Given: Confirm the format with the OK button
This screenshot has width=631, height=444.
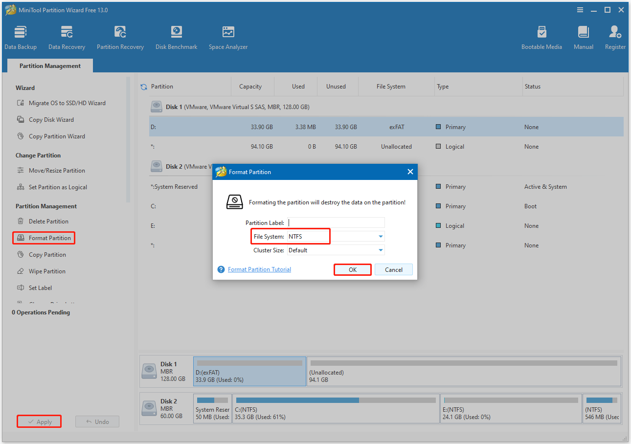Looking at the screenshot, I should pyautogui.click(x=352, y=269).
